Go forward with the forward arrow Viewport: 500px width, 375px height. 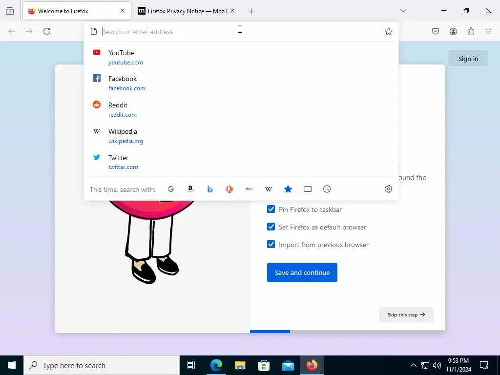(29, 31)
